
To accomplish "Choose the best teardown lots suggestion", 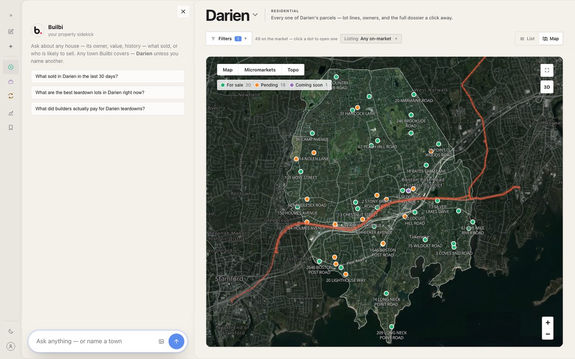I will [x=108, y=92].
